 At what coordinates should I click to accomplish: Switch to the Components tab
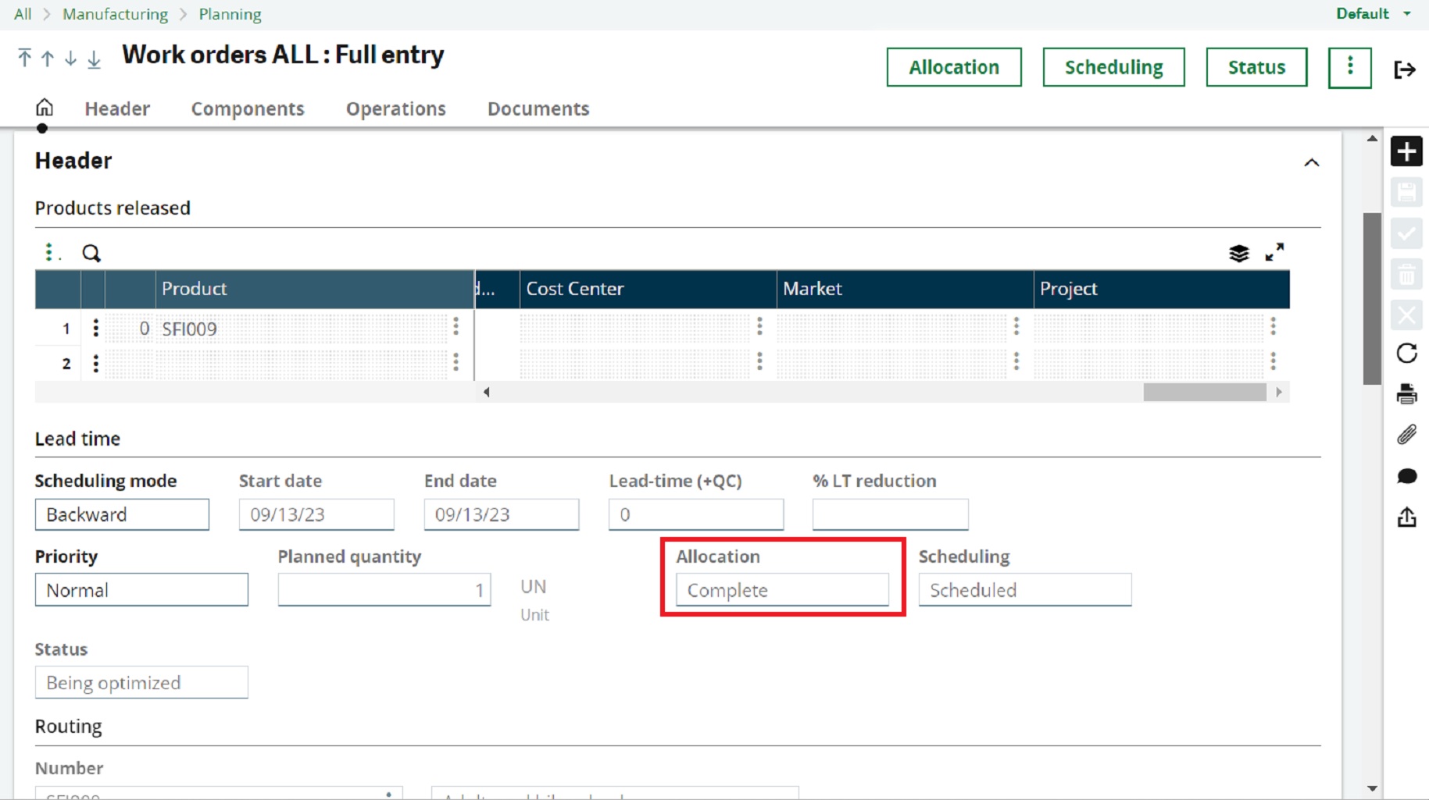coord(247,109)
